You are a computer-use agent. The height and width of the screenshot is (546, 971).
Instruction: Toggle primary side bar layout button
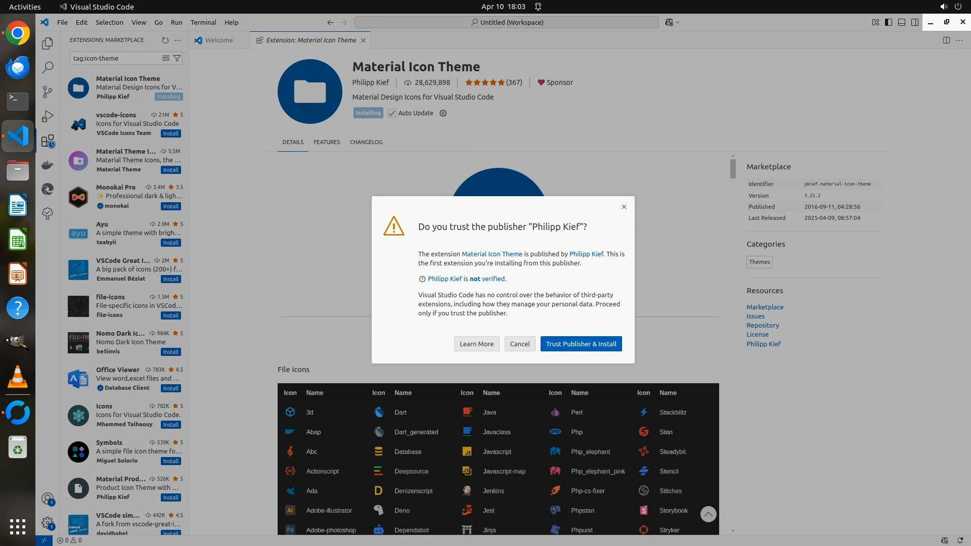click(889, 22)
